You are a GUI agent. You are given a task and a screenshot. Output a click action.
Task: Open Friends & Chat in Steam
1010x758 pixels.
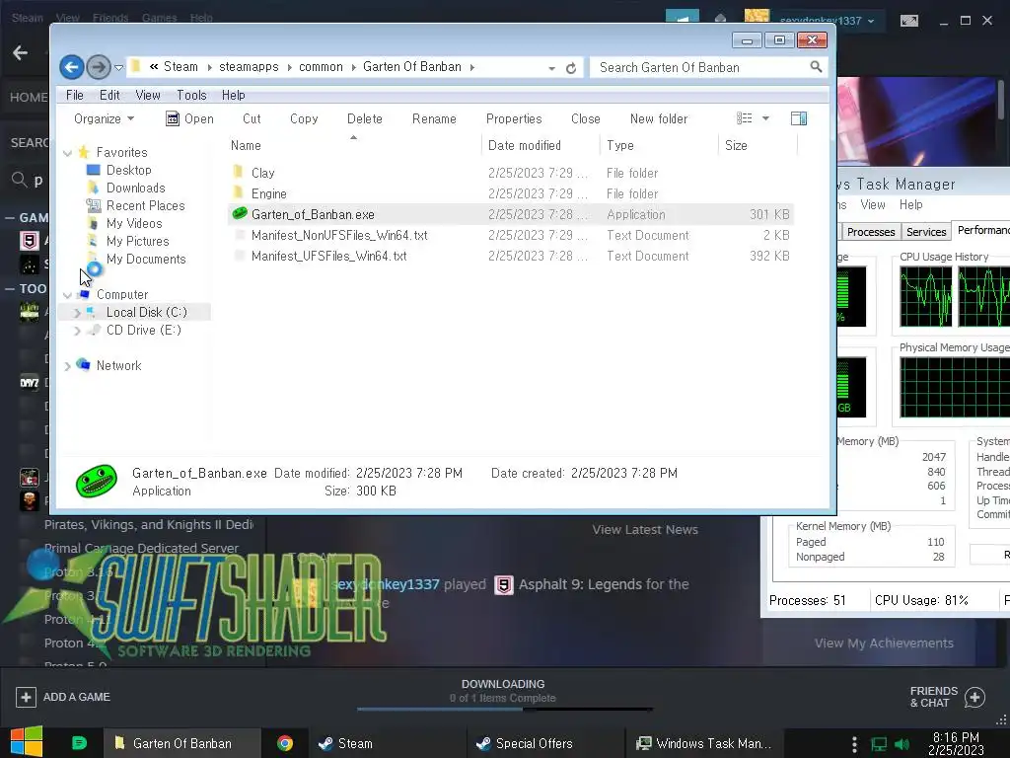(947, 697)
